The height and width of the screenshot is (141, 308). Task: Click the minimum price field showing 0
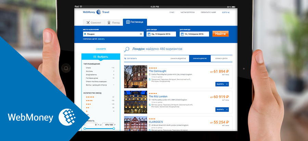point(91,125)
